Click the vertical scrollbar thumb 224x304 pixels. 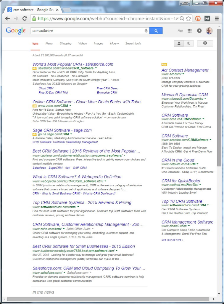219,97
